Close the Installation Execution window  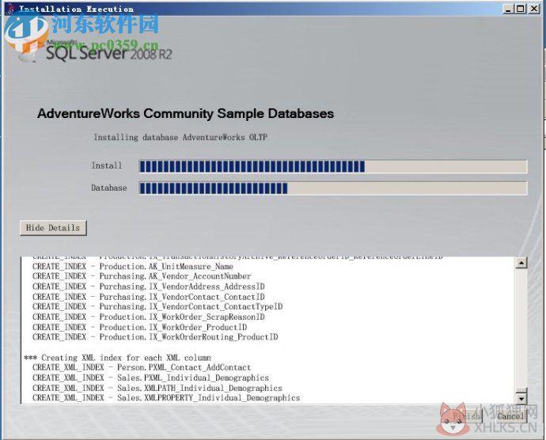point(533,9)
